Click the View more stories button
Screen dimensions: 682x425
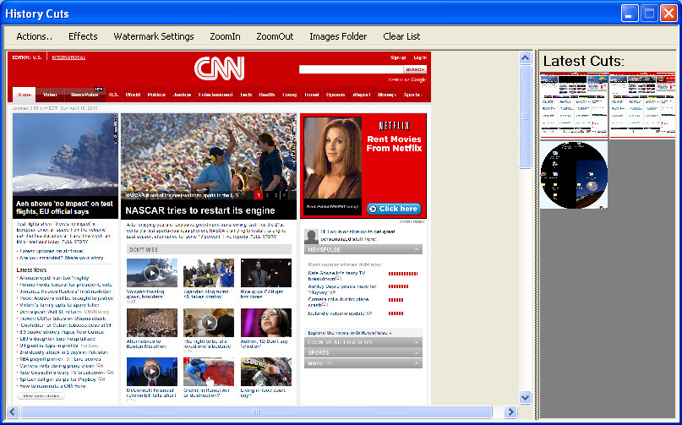[x=41, y=396]
